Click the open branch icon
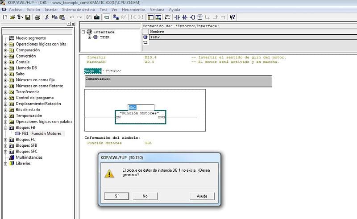Viewport: 357px width, 219px height. (208, 17)
